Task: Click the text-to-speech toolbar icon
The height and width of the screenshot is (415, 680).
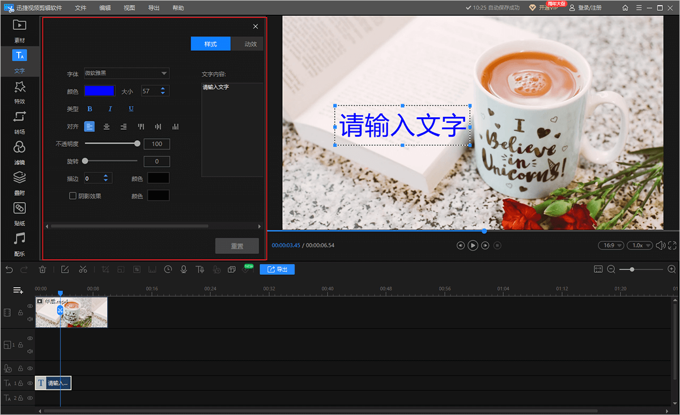Action: pos(199,269)
